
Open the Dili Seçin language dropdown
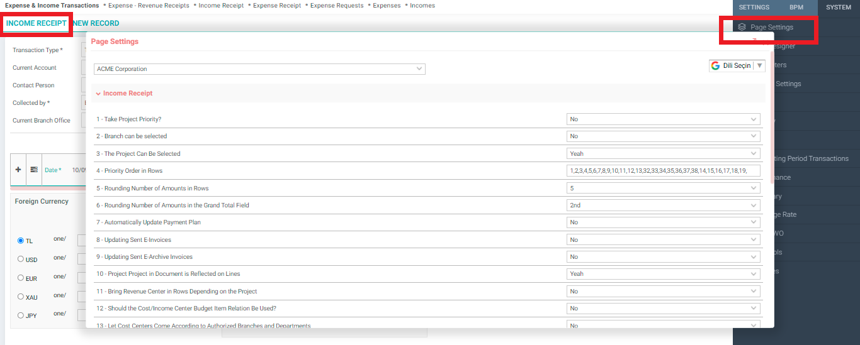click(737, 66)
